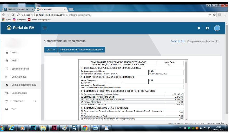Viewport: 247px width, 139px height.
Task: Open the 2017 year dropdown
Action: (51, 49)
